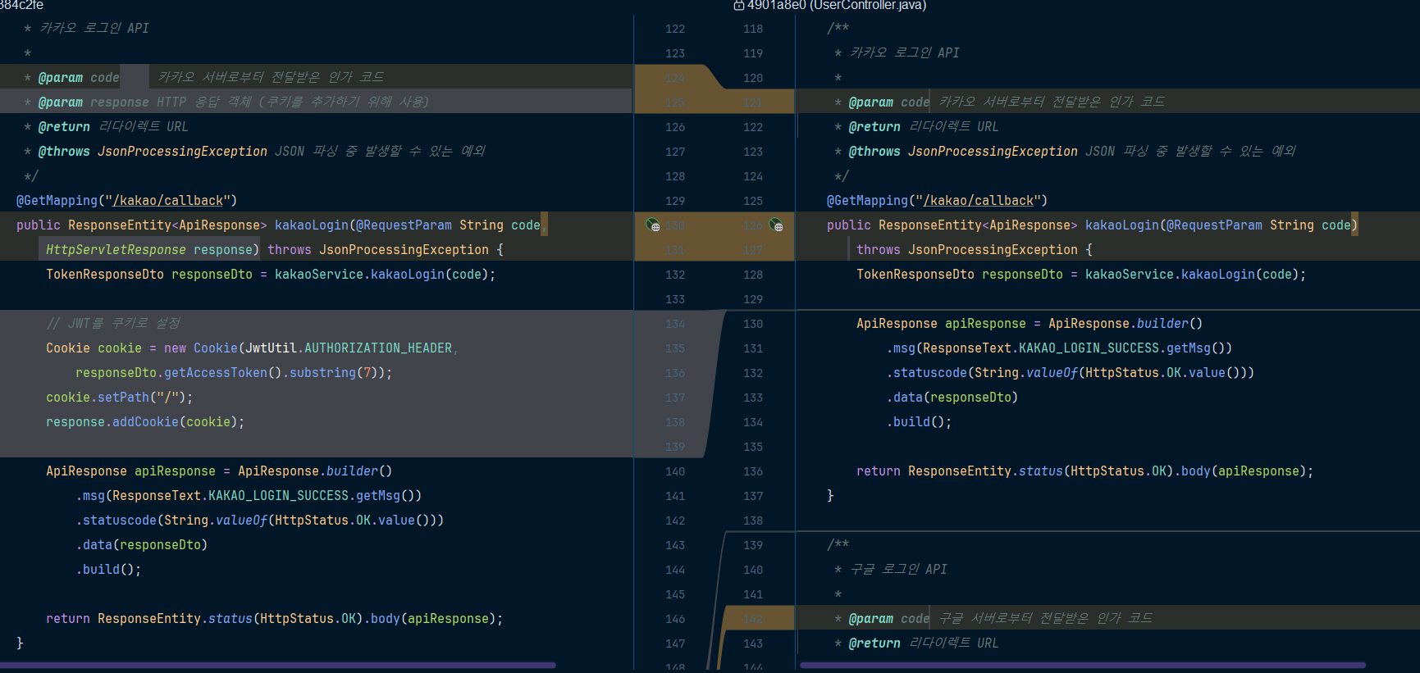This screenshot has width=1420, height=673.
Task: Click '.statuscode(String.valueOf' line in right pane
Action: point(1071,373)
